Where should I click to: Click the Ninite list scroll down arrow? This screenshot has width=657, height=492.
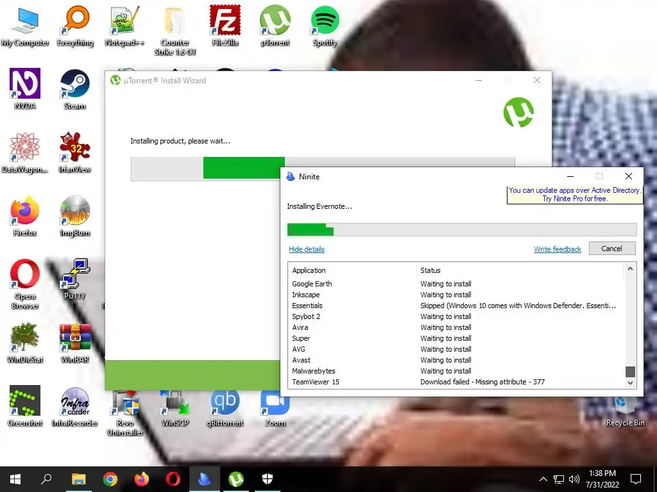(630, 382)
